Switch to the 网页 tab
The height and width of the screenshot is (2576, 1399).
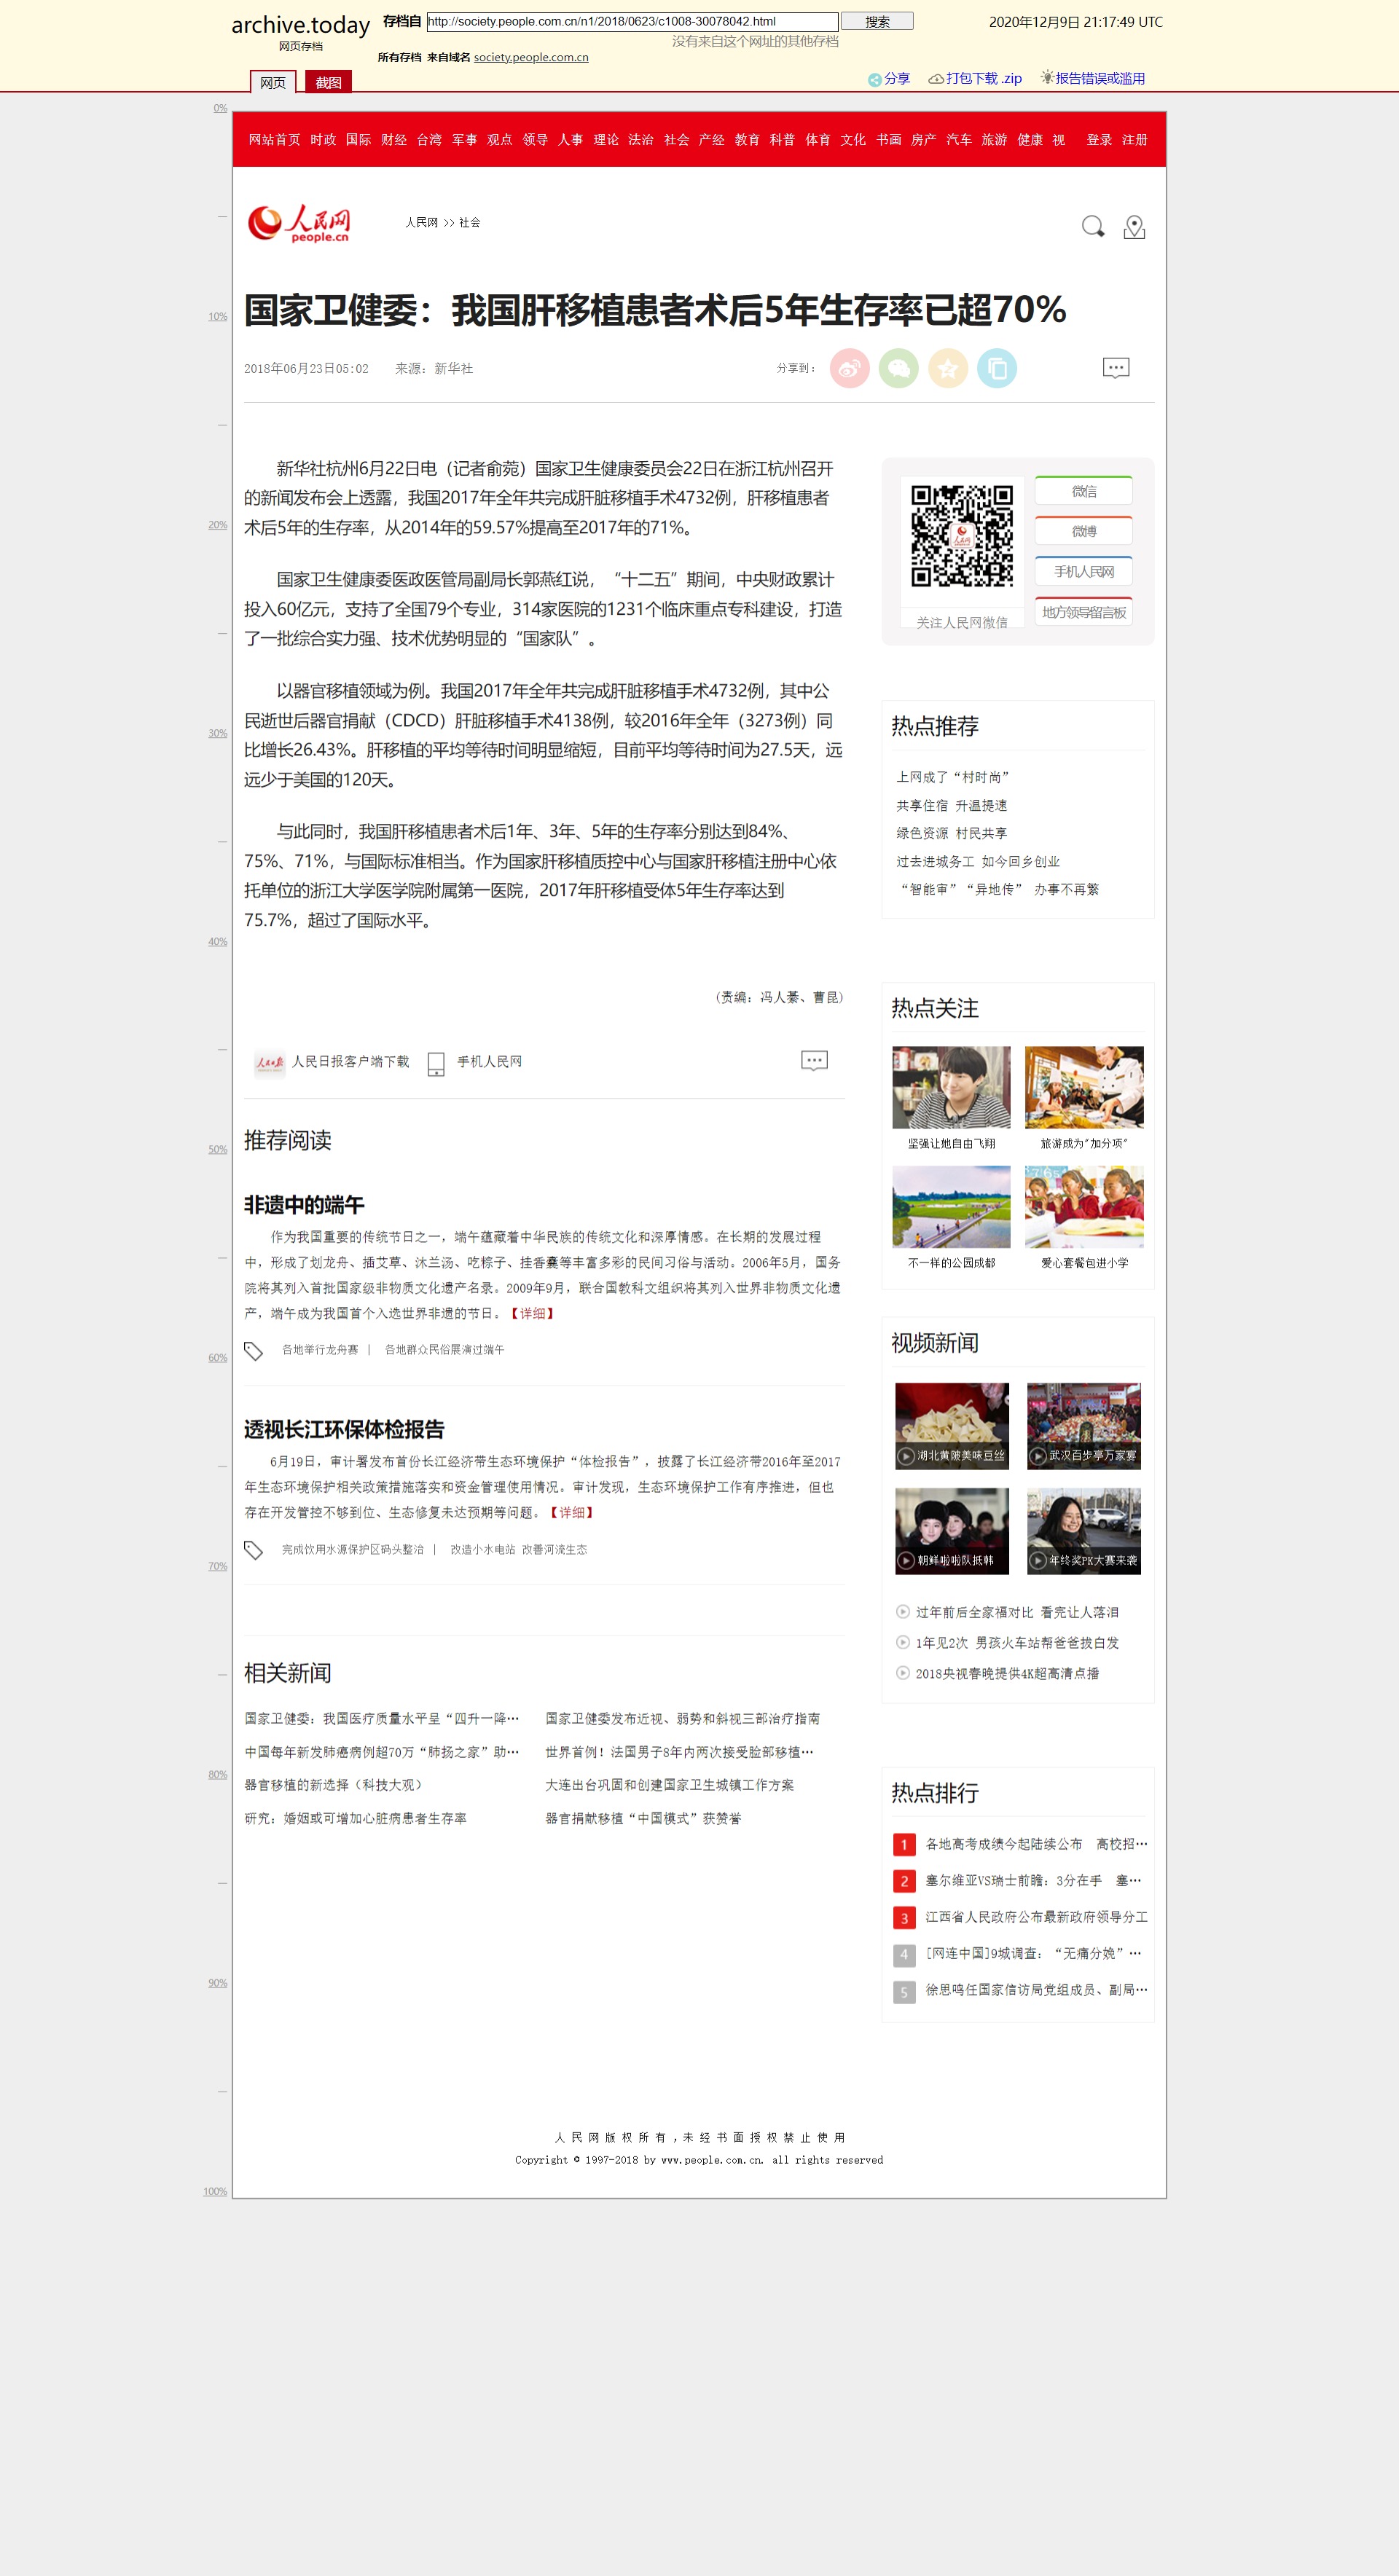273,82
